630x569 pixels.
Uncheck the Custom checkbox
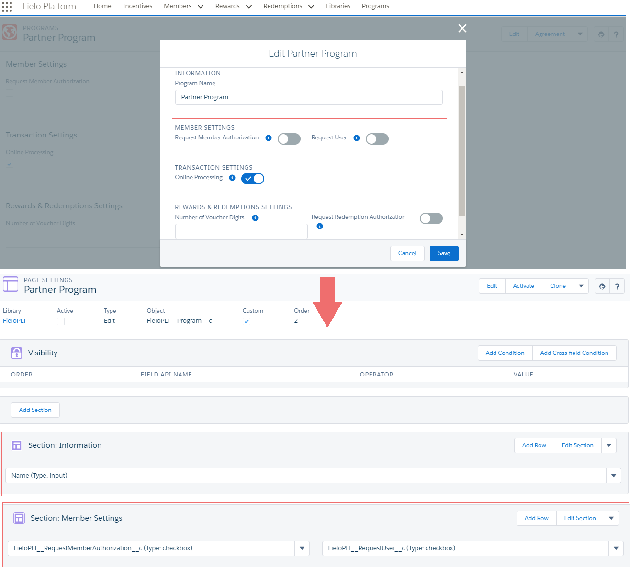[247, 321]
